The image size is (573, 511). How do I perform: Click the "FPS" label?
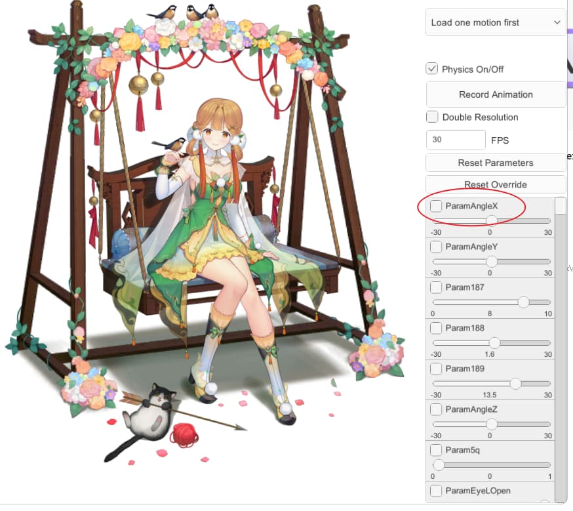[500, 140]
